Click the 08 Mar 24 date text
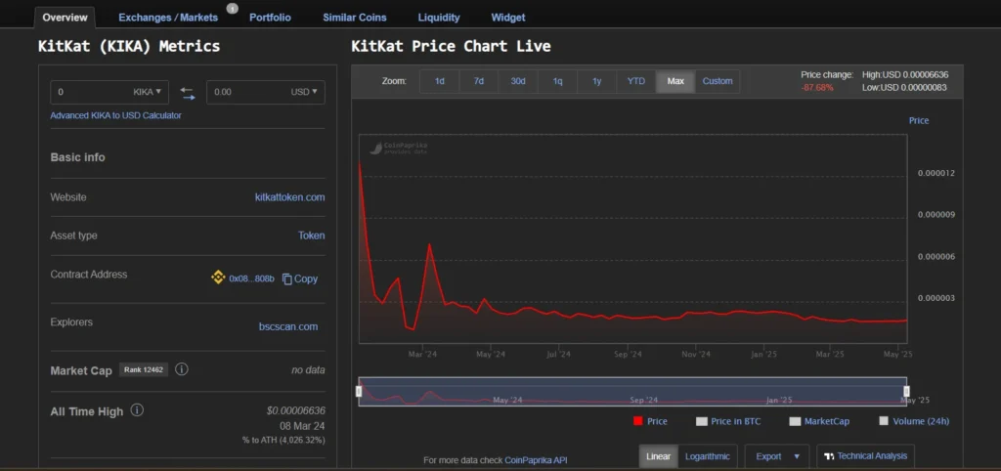The height and width of the screenshot is (471, 1001). [302, 426]
